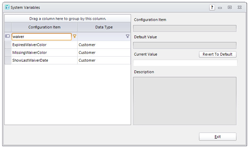249x149 pixels.
Task: Click Customer cell in ExpiredWaiverColor row
Action: pyautogui.click(x=104, y=45)
